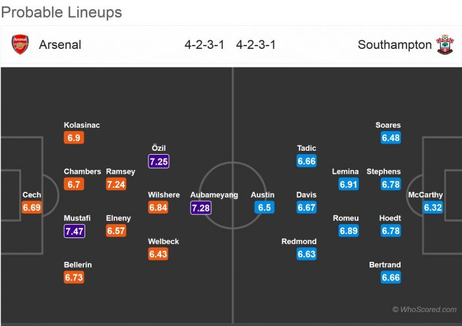Viewport: 462px width, 326px height.
Task: Open the Southampton team name link
Action: (x=395, y=45)
